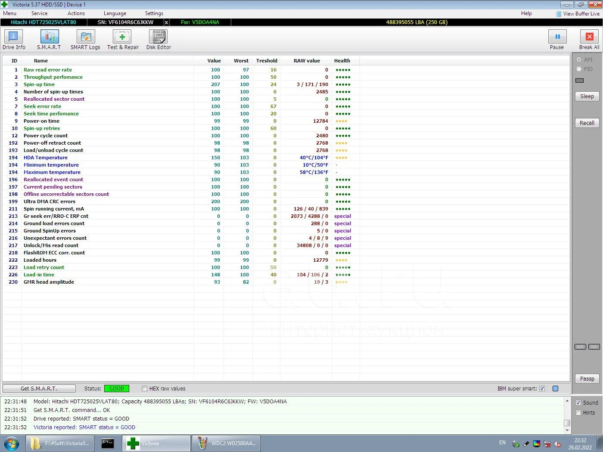Screen dimensions: 603x452
Task: Click the 488395055 LBA (250 GB) capacity label
Action: click(417, 22)
